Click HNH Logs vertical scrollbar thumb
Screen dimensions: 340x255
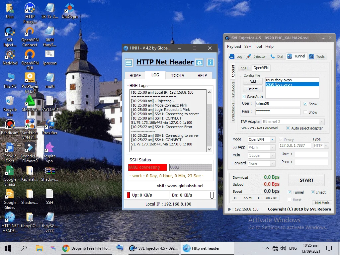click(x=209, y=125)
